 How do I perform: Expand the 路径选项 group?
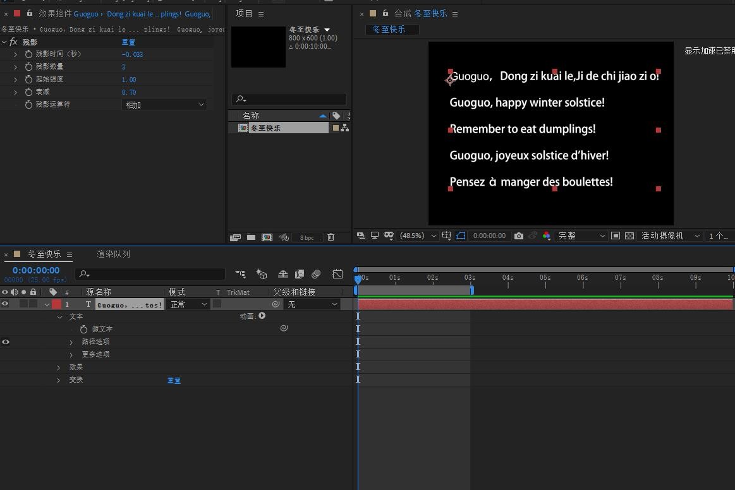click(71, 342)
